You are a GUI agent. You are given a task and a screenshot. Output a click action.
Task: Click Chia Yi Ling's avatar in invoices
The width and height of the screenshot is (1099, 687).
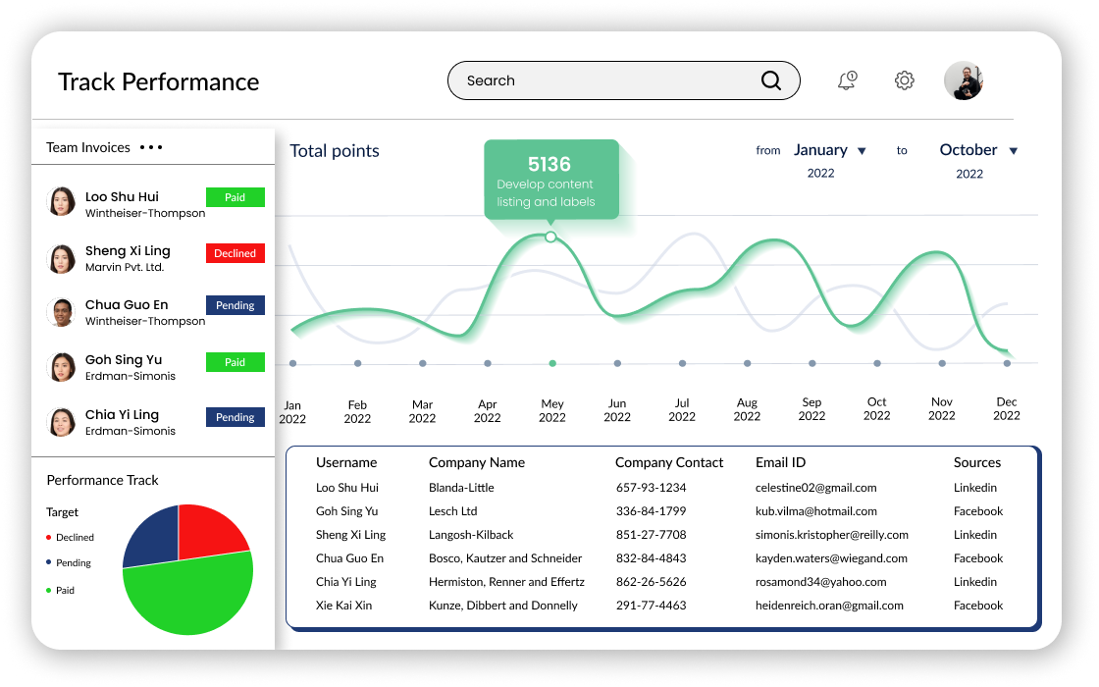tap(61, 422)
